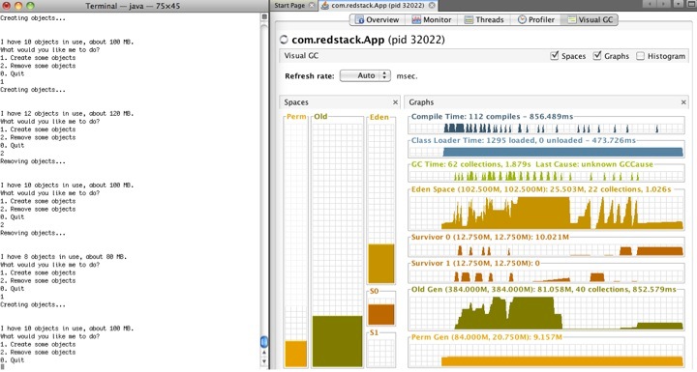Viewport: 697px width, 372px height.
Task: Click the terminal scrollbar thumb
Action: (x=263, y=342)
